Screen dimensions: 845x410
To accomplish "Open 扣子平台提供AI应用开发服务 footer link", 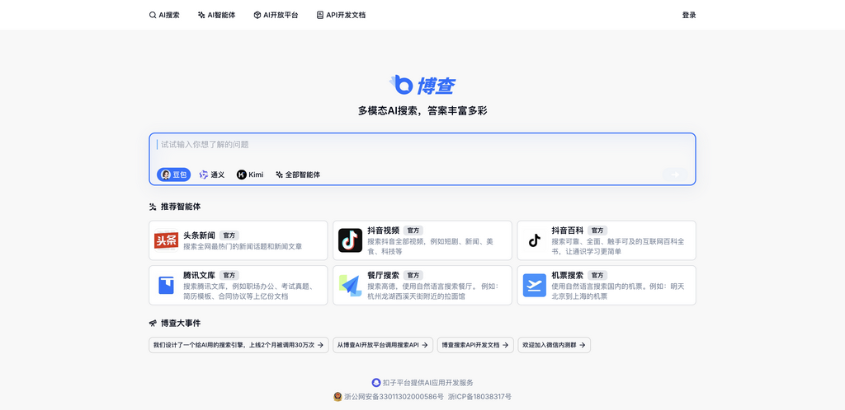I will 428,383.
